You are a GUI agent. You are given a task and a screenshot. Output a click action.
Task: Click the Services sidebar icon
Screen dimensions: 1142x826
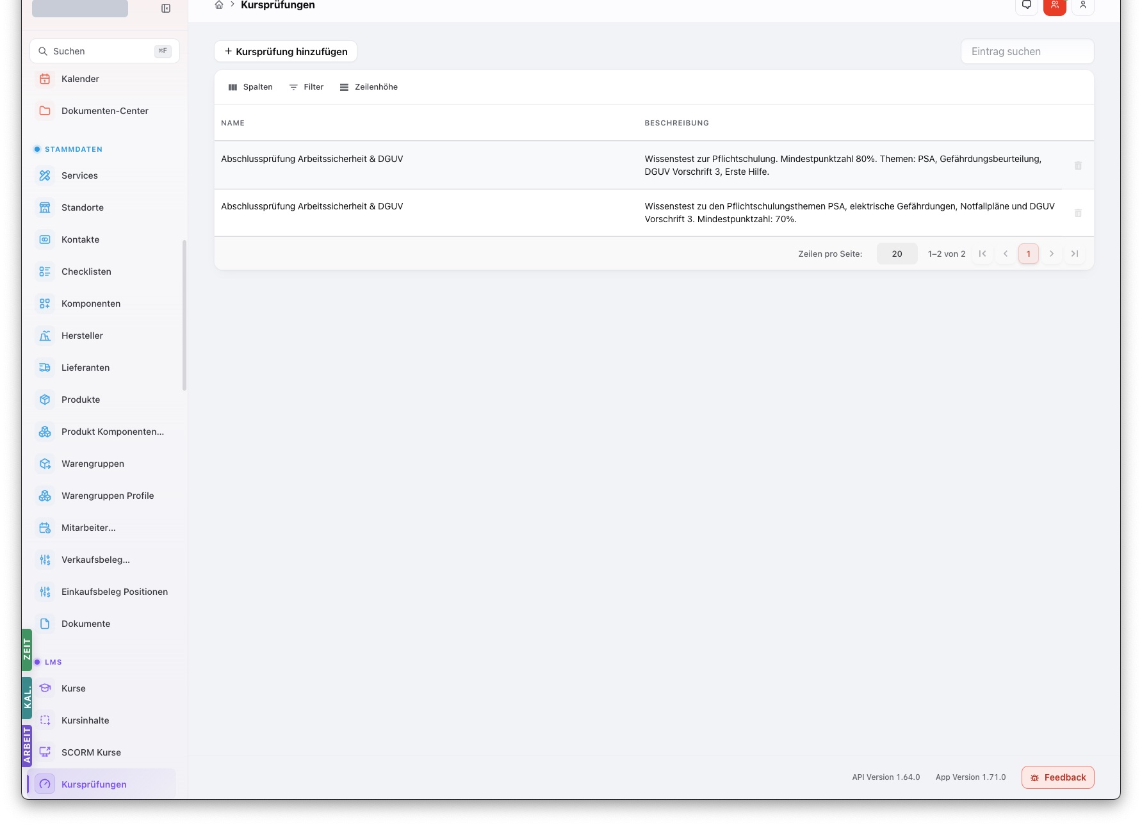tap(45, 175)
